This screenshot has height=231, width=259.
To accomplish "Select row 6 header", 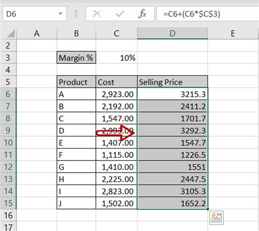I will tap(8, 94).
